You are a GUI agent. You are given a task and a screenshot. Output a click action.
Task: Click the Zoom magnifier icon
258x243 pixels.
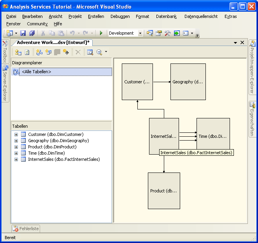click(x=99, y=52)
